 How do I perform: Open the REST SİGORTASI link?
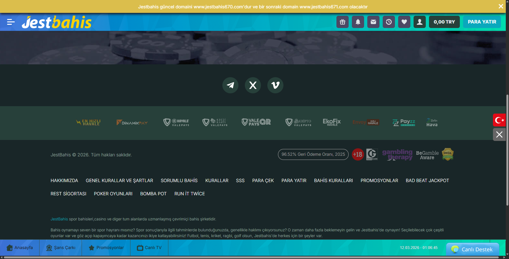point(68,194)
